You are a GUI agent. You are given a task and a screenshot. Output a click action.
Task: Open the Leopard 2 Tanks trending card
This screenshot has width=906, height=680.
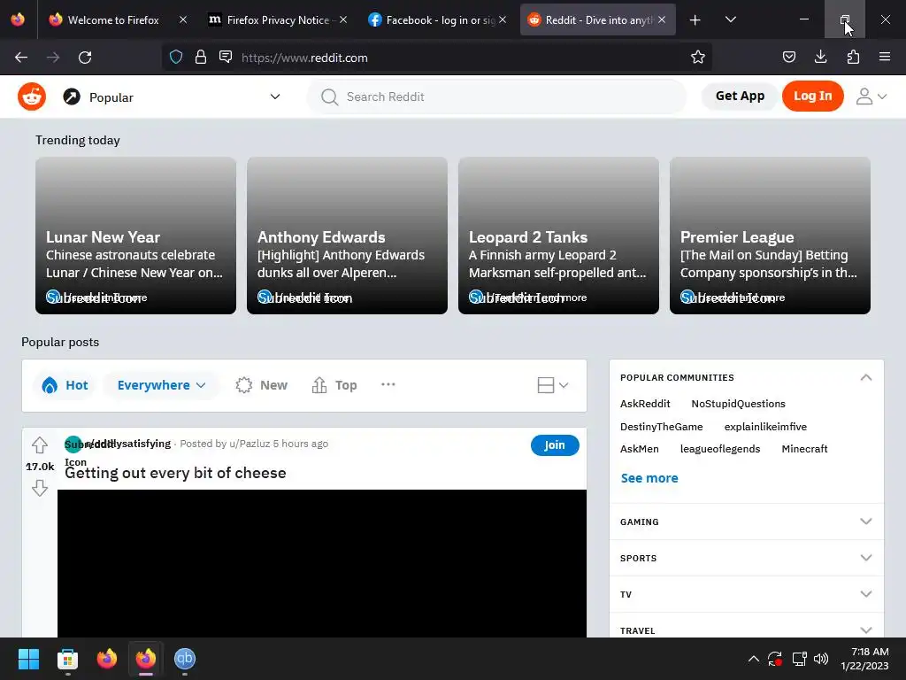coord(559,236)
